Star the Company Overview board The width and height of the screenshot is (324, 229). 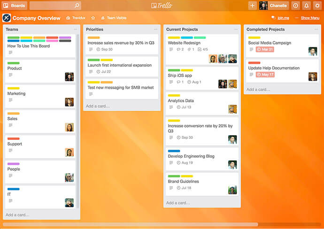[93, 18]
